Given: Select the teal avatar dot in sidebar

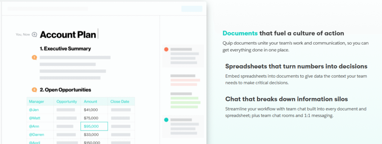Looking at the screenshot, I should [x=166, y=120].
